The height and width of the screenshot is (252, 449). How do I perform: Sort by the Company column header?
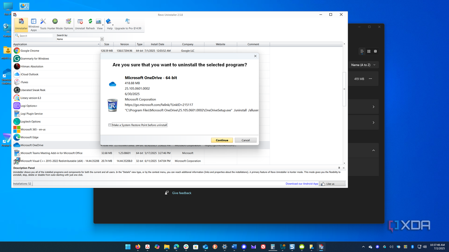click(x=188, y=44)
